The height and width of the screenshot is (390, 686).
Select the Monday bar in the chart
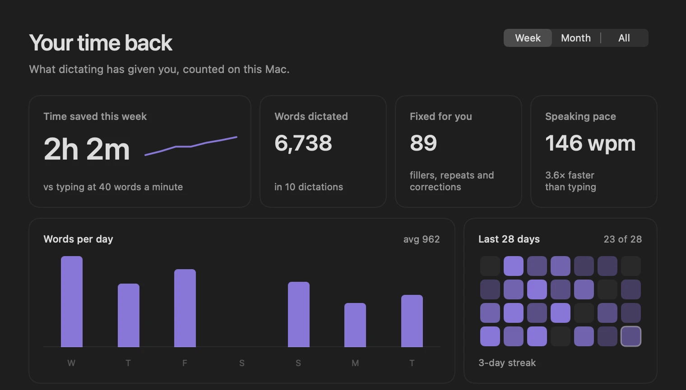pos(355,325)
